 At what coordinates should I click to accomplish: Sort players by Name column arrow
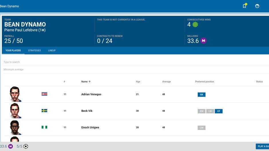click(90, 82)
